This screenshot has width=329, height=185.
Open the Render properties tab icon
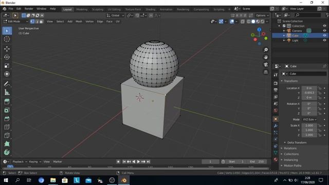tap(276, 83)
